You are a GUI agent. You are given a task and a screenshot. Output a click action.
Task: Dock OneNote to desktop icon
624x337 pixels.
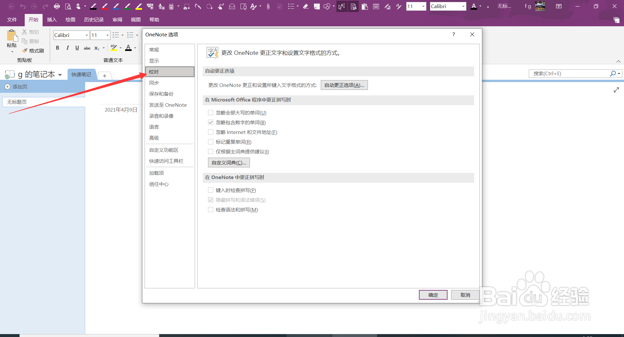[x=243, y=6]
